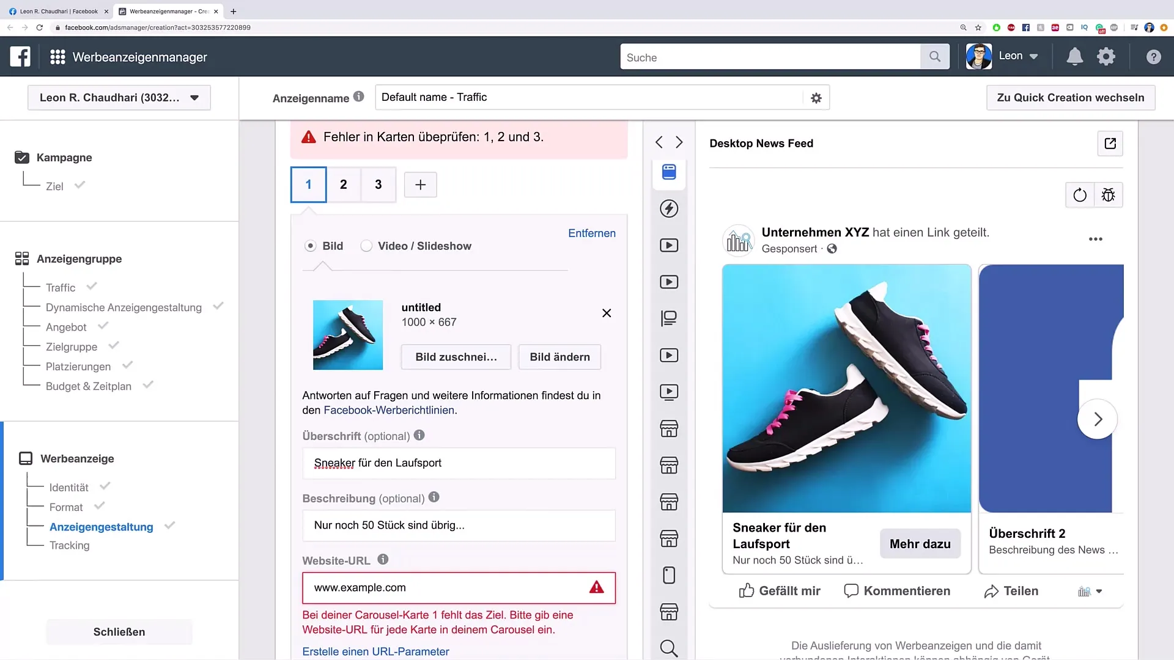
Task: Select the video/play preview icon
Action: [670, 245]
